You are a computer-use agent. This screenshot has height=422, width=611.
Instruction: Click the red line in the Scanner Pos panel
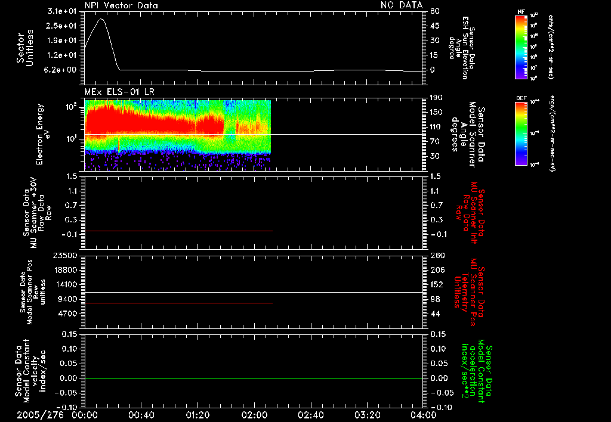click(x=178, y=303)
